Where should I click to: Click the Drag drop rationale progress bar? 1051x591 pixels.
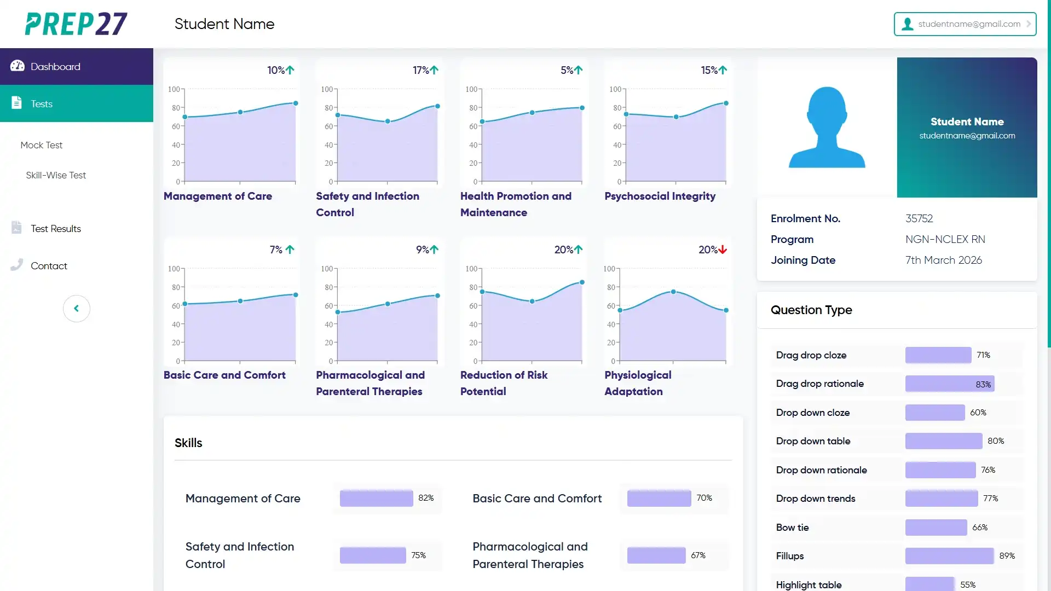(949, 384)
